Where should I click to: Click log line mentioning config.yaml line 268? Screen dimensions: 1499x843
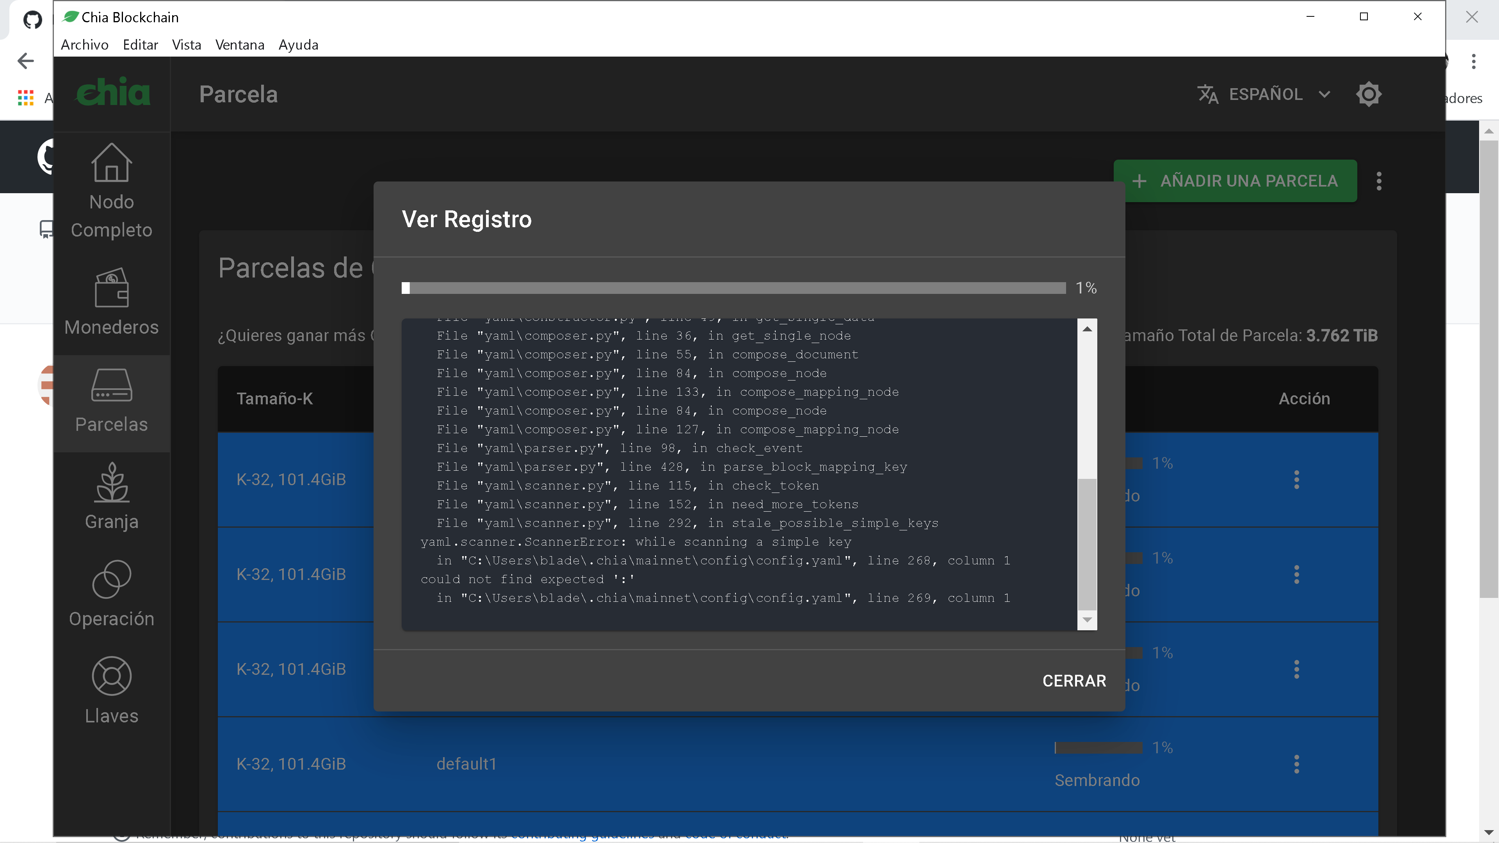(x=723, y=561)
